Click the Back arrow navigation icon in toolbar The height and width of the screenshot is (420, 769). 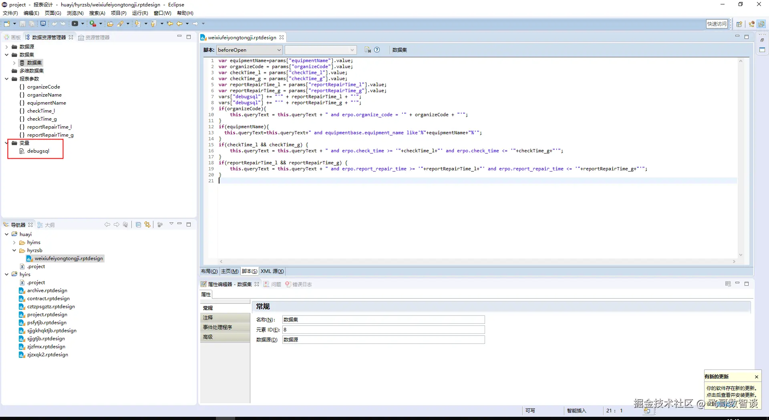tap(179, 24)
